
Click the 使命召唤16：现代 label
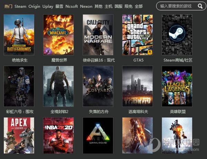coord(99,60)
